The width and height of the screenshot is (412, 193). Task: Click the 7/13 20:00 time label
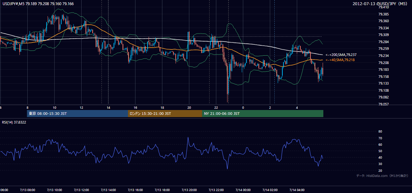(189, 190)
